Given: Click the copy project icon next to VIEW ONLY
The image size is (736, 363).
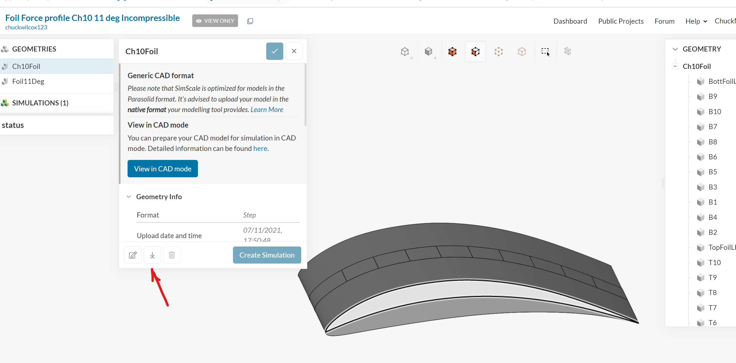Looking at the screenshot, I should (250, 21).
